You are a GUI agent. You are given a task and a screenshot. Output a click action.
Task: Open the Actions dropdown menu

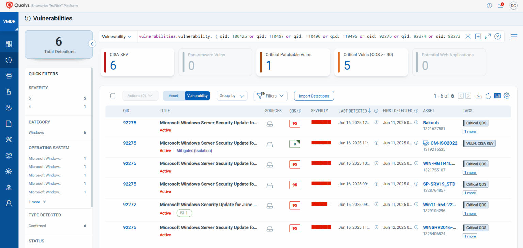140,95
